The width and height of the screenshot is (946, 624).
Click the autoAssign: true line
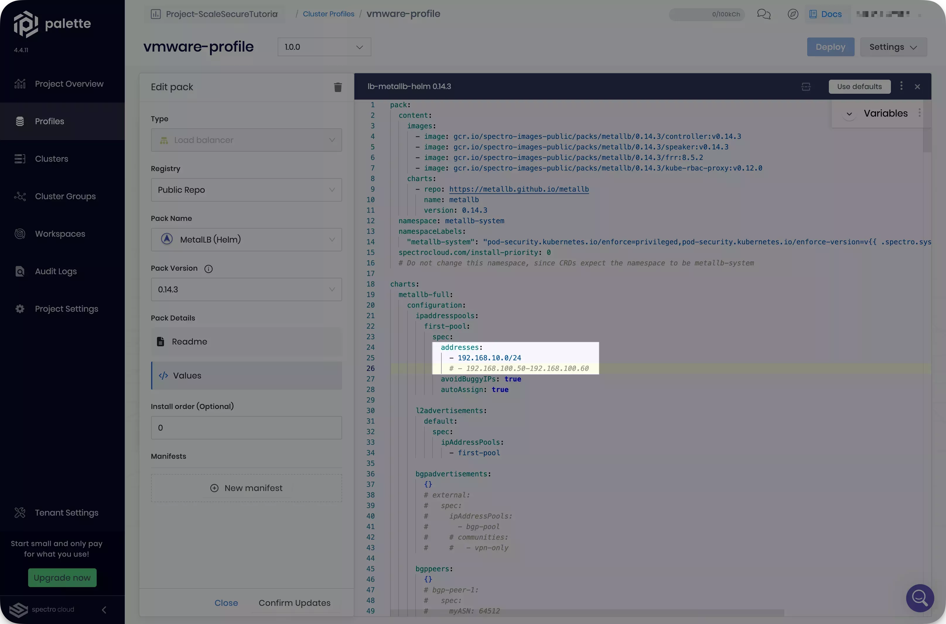click(x=474, y=390)
